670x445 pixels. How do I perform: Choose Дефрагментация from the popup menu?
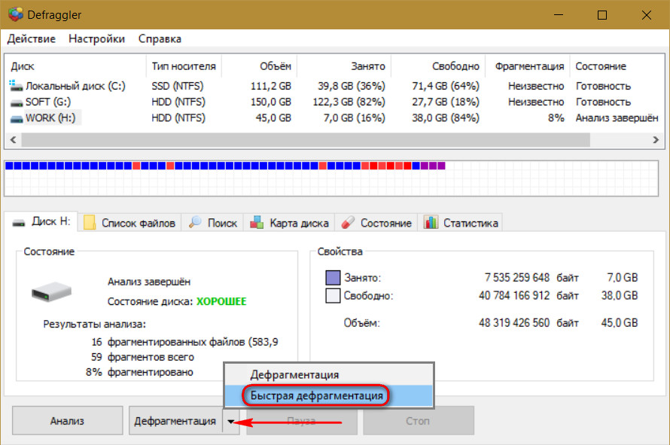point(328,375)
